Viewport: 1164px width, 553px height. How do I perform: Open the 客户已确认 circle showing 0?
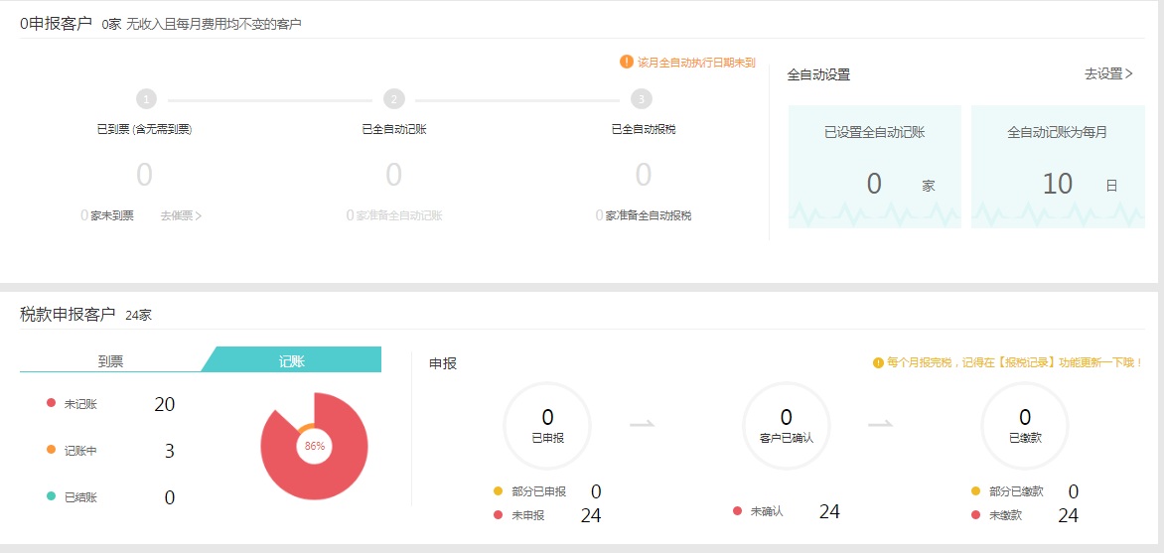787,425
